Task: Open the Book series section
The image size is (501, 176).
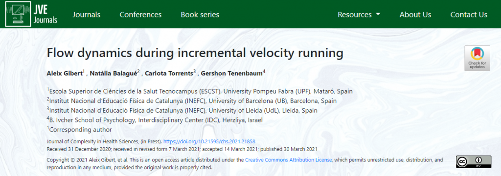Action: (x=200, y=15)
